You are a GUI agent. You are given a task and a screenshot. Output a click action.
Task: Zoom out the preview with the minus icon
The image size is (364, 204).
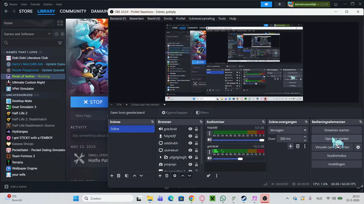point(112,104)
